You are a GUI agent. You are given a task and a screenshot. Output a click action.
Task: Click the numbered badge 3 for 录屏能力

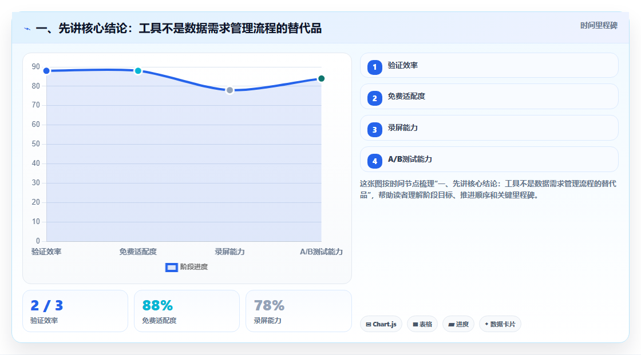click(374, 130)
